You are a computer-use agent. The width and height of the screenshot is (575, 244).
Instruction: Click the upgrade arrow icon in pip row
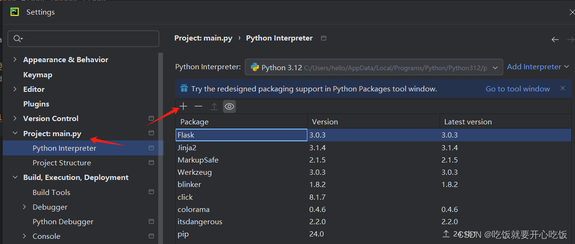pos(446,234)
